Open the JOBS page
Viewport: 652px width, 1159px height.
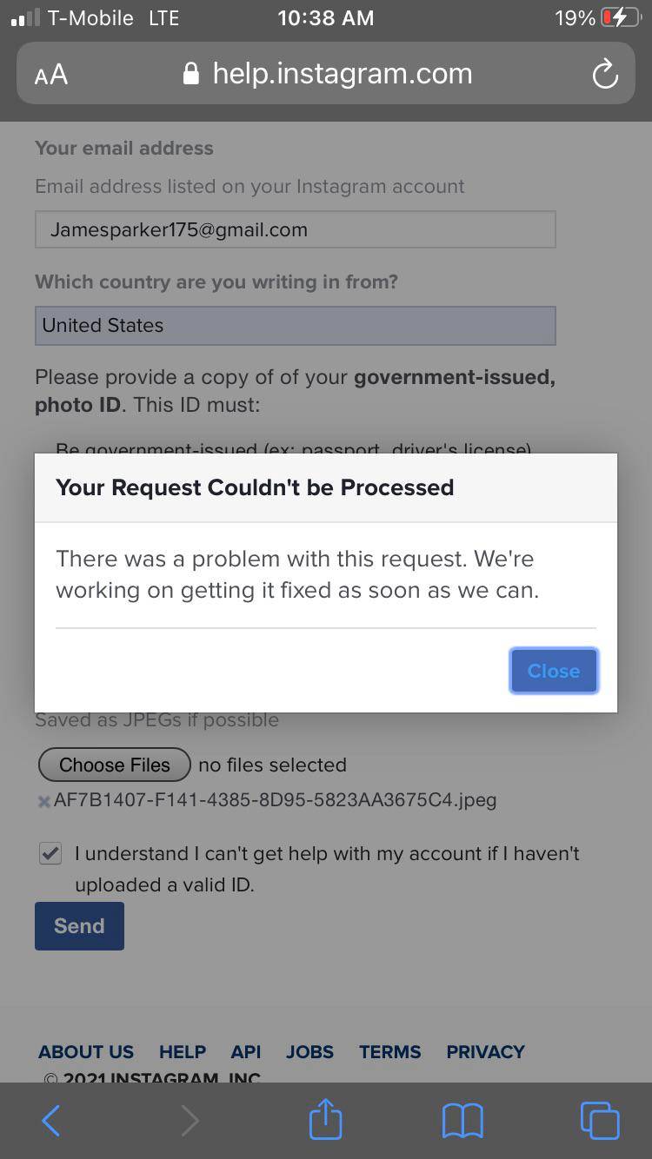click(x=309, y=1051)
